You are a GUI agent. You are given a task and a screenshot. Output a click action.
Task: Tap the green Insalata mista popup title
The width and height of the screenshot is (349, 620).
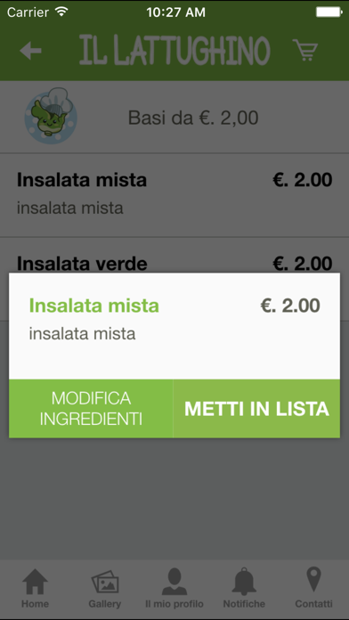click(94, 306)
